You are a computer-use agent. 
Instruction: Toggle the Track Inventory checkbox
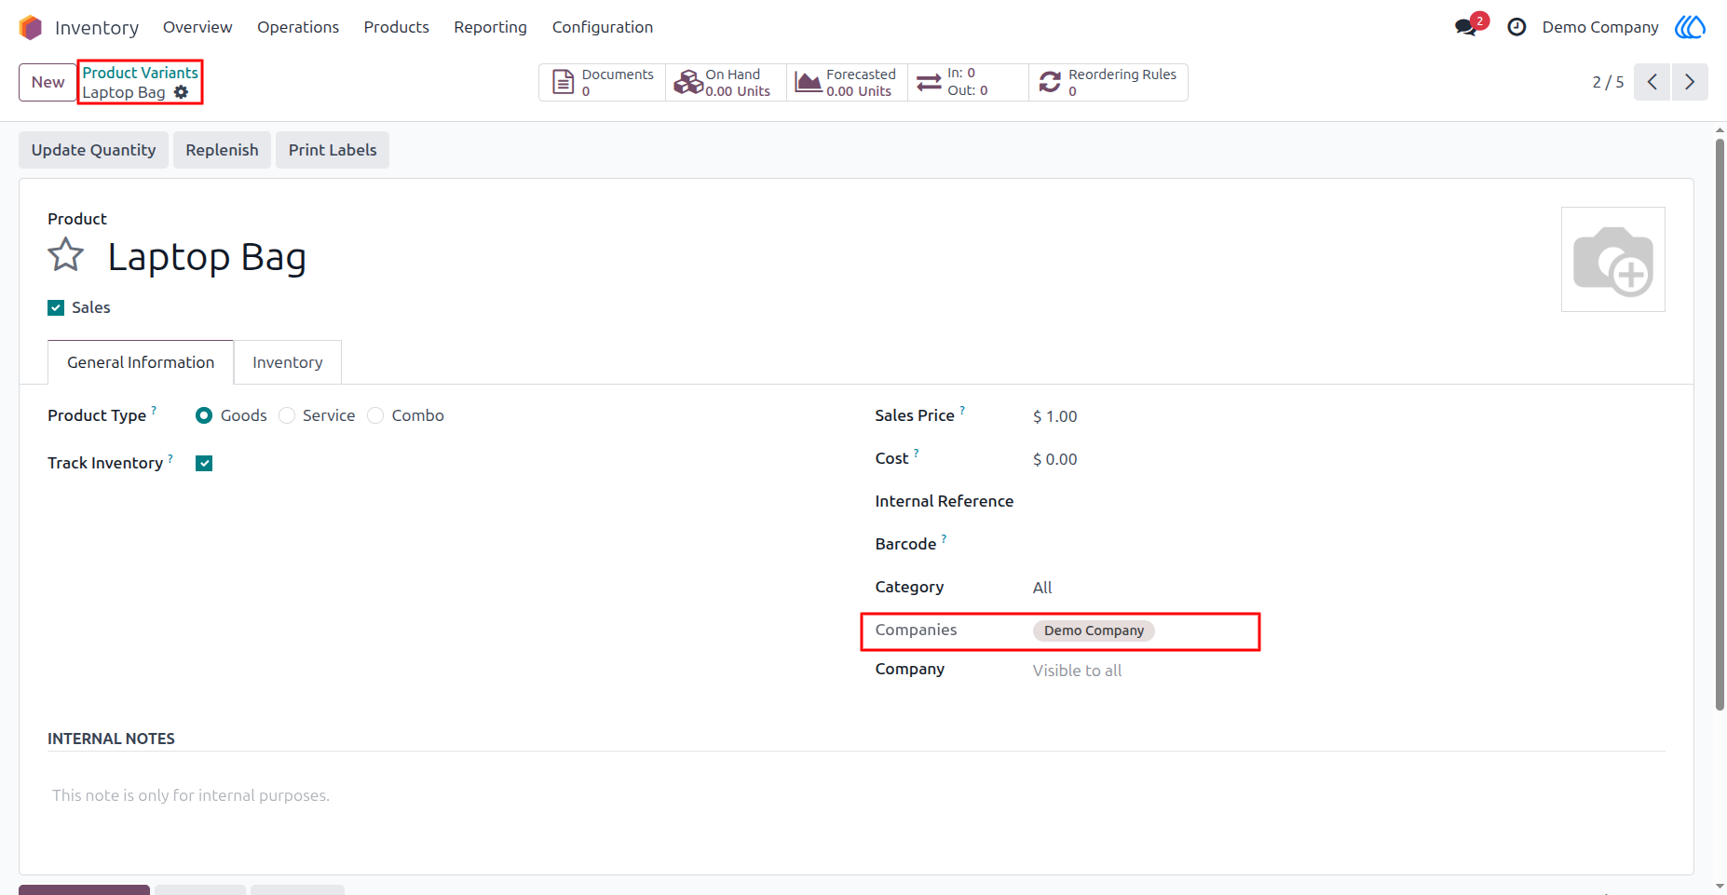[204, 463]
